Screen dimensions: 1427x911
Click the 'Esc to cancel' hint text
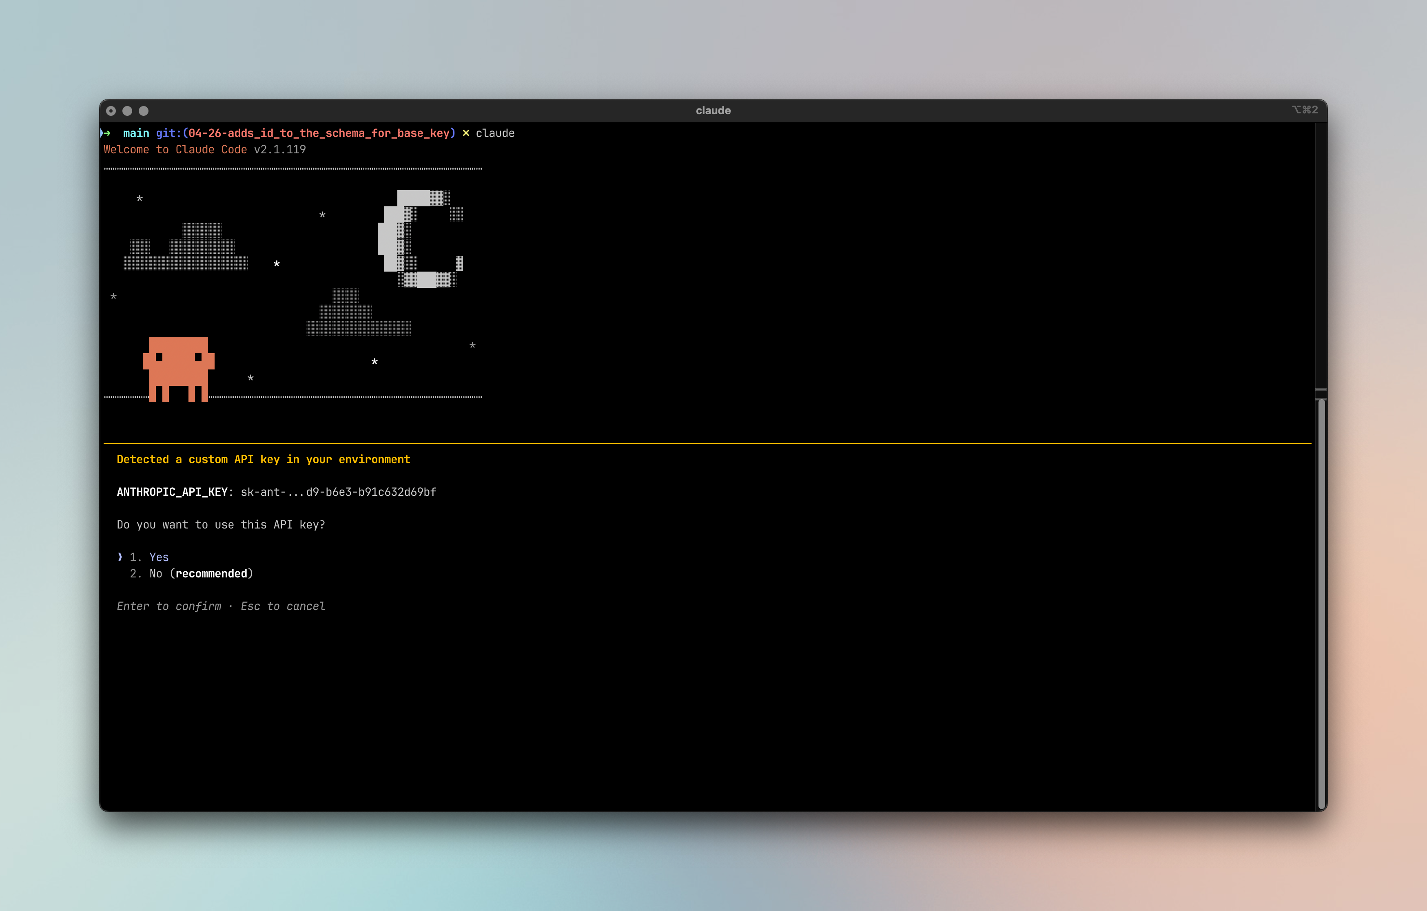click(x=283, y=606)
